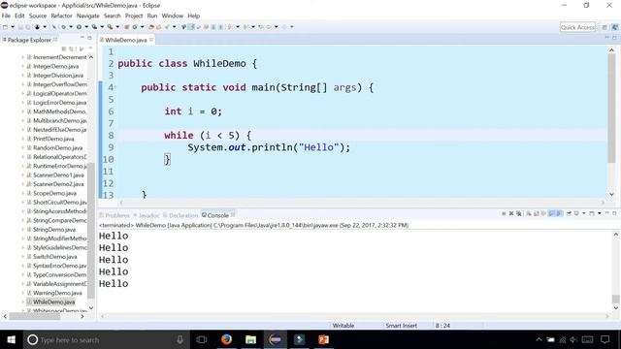The width and height of the screenshot is (621, 349).
Task: Toggle Link with Editor in Package Explorer
Action: (72, 49)
